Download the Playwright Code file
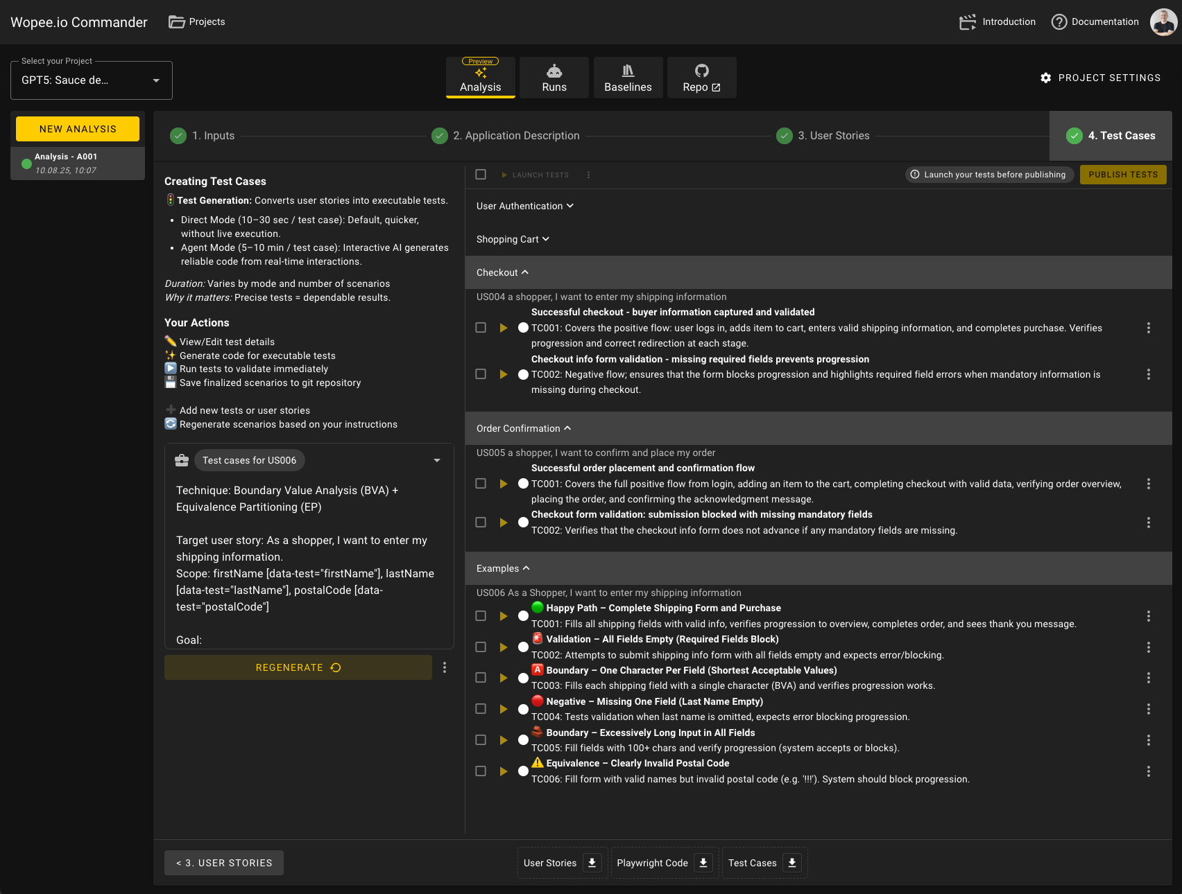 [x=703, y=863]
